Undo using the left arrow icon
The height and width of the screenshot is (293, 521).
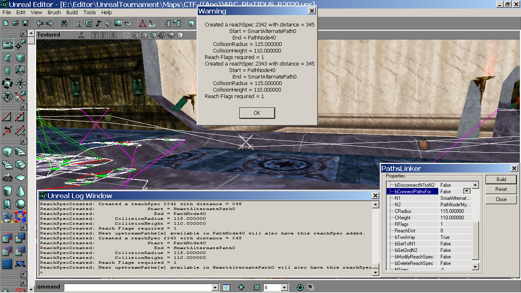(40, 23)
